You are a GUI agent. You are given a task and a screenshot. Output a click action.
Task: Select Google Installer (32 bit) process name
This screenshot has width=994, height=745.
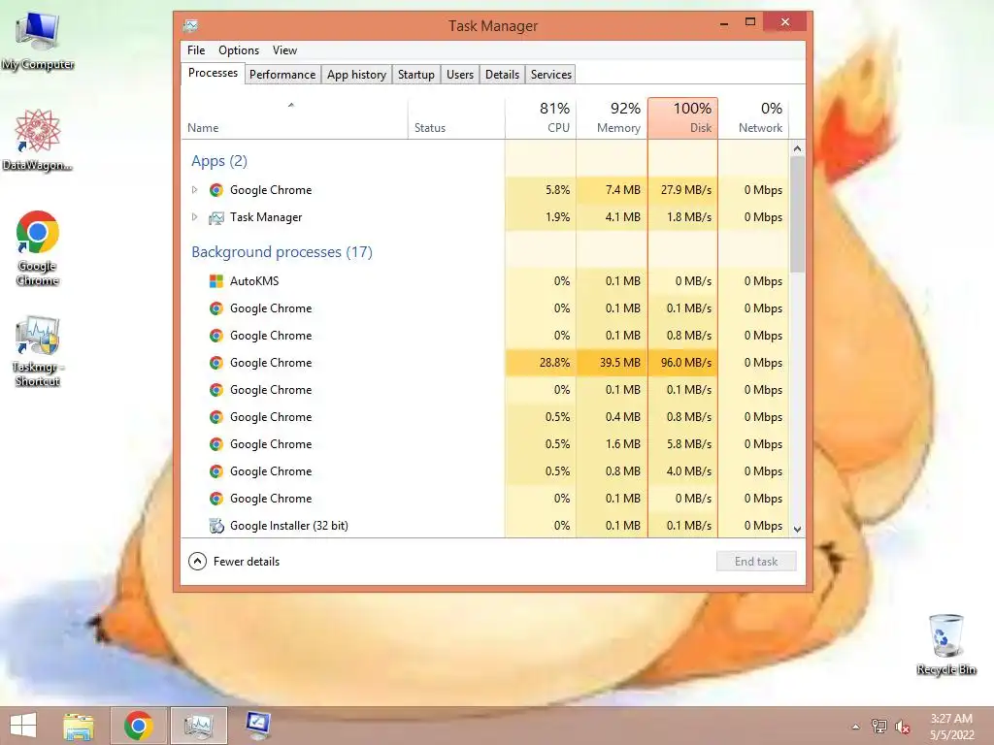pos(289,525)
